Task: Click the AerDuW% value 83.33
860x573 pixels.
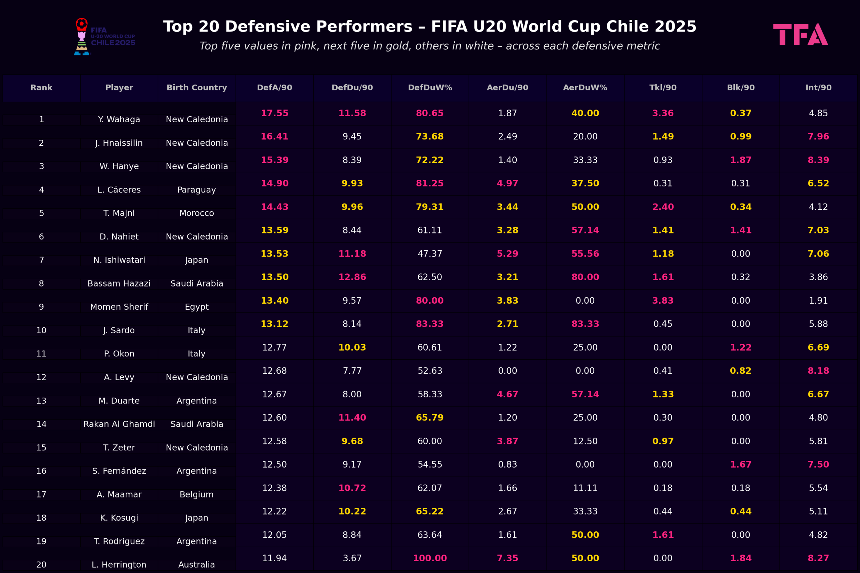Action: click(x=585, y=324)
